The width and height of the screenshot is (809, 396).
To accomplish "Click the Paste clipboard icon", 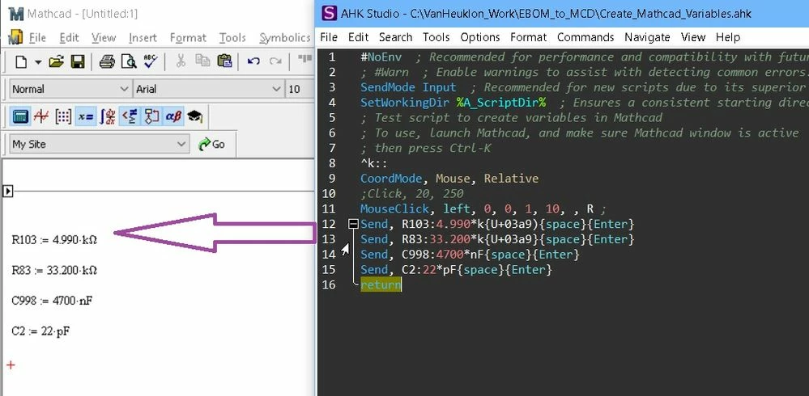I will tap(224, 61).
